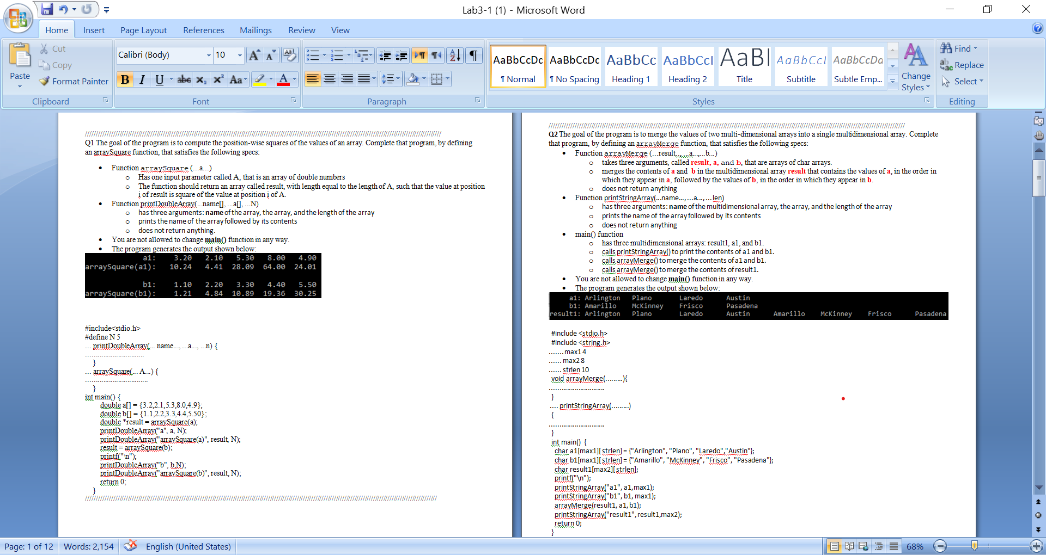The width and height of the screenshot is (1046, 555).
Task: Toggle italic formatting
Action: click(142, 79)
